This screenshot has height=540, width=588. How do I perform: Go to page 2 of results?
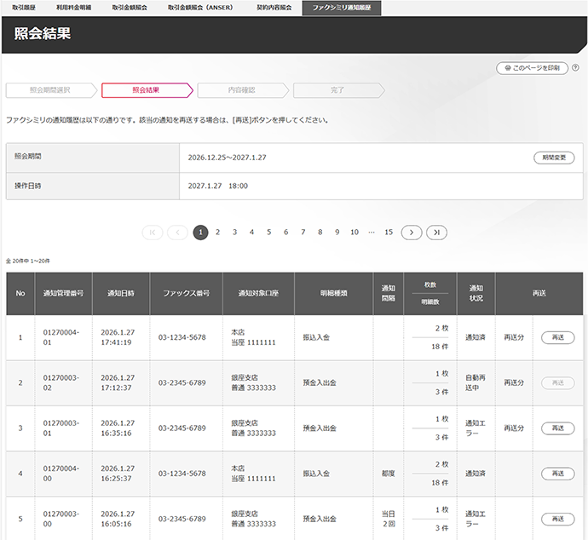pyautogui.click(x=217, y=232)
